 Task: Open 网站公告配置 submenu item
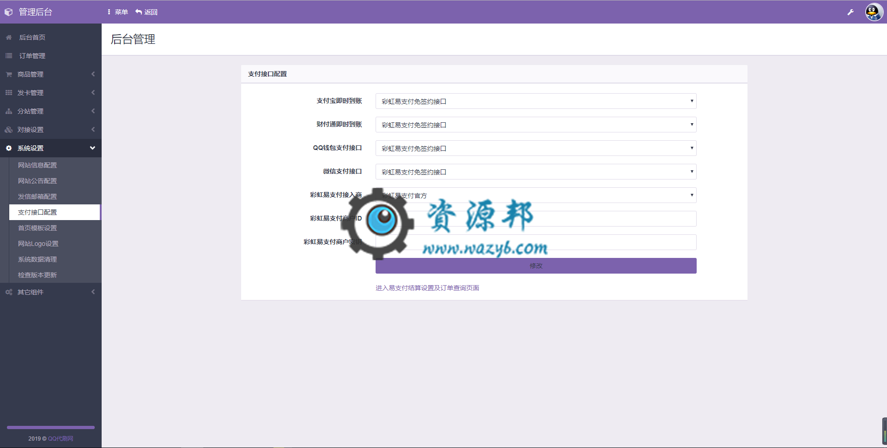55,181
